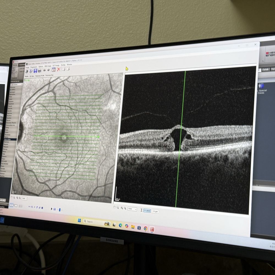Switch to the overlapping windows view layout
Screen dimensions: 275x275
tap(16, 205)
